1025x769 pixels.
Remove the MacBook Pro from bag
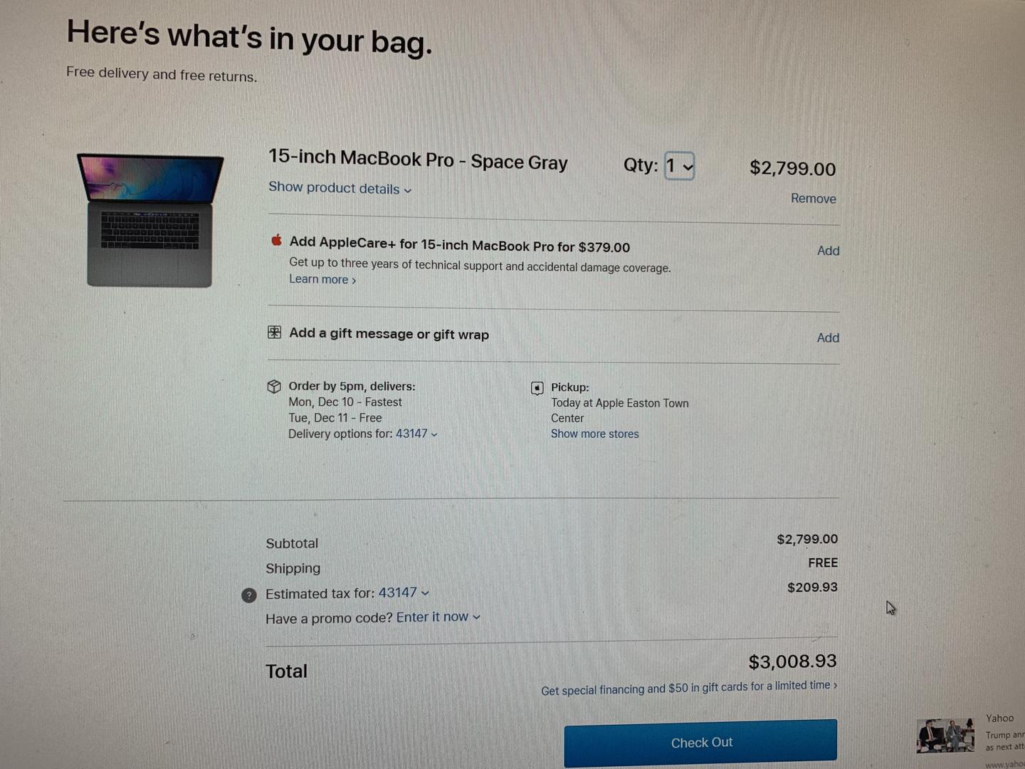pos(813,199)
